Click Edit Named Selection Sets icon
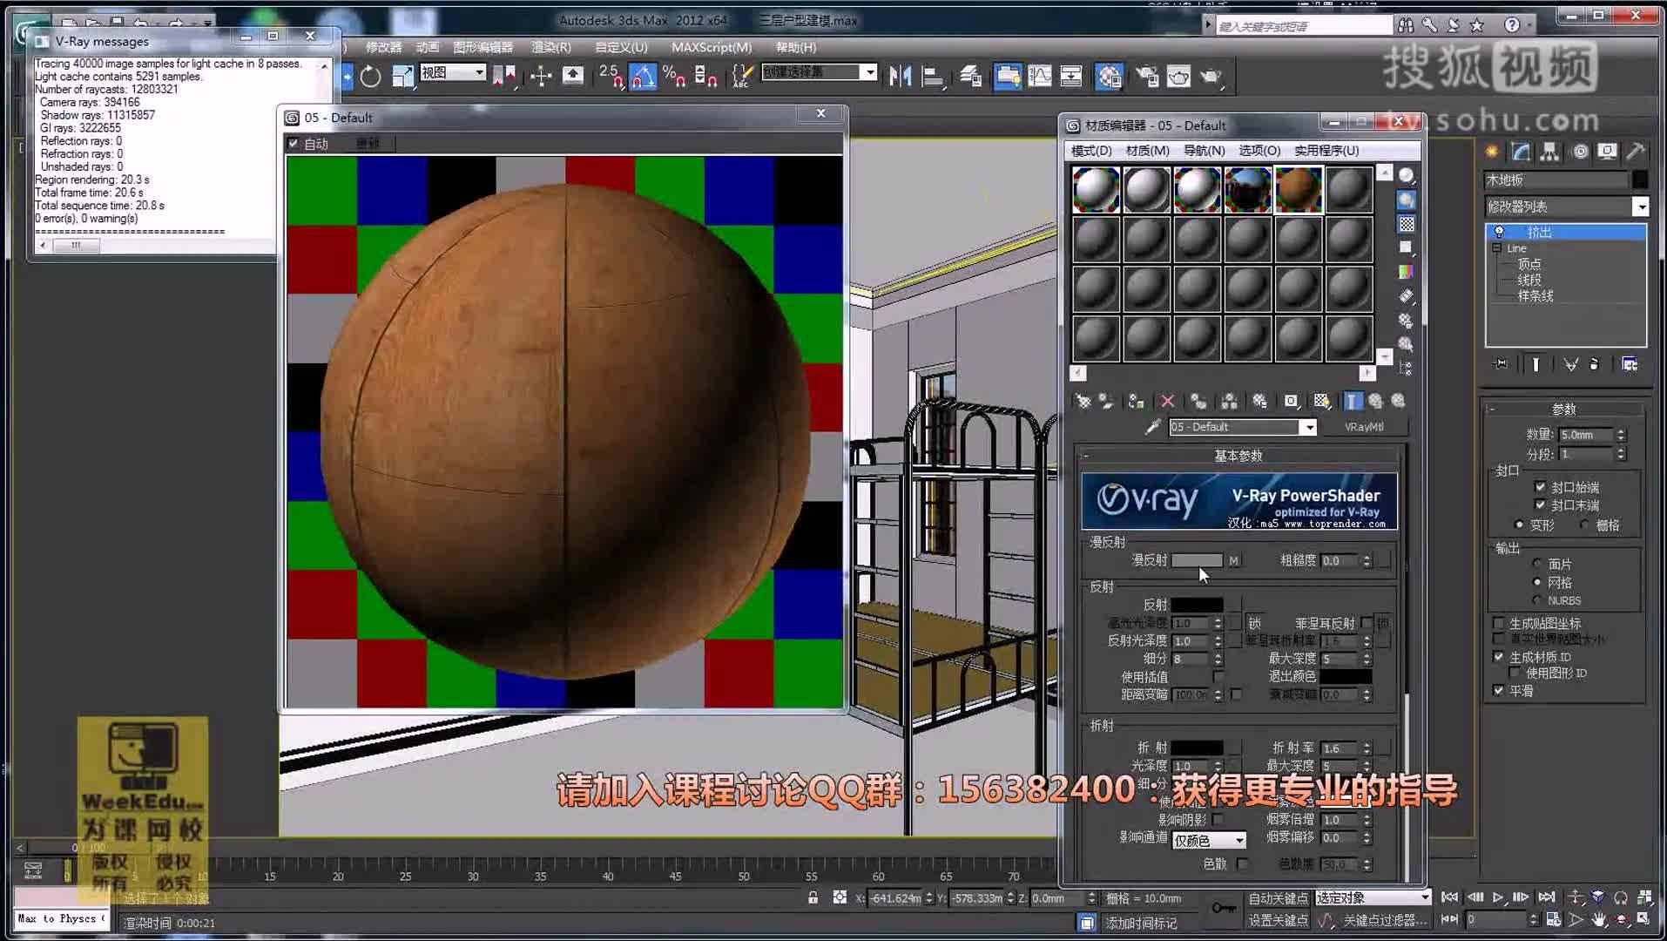Image resolution: width=1667 pixels, height=941 pixels. tap(741, 77)
